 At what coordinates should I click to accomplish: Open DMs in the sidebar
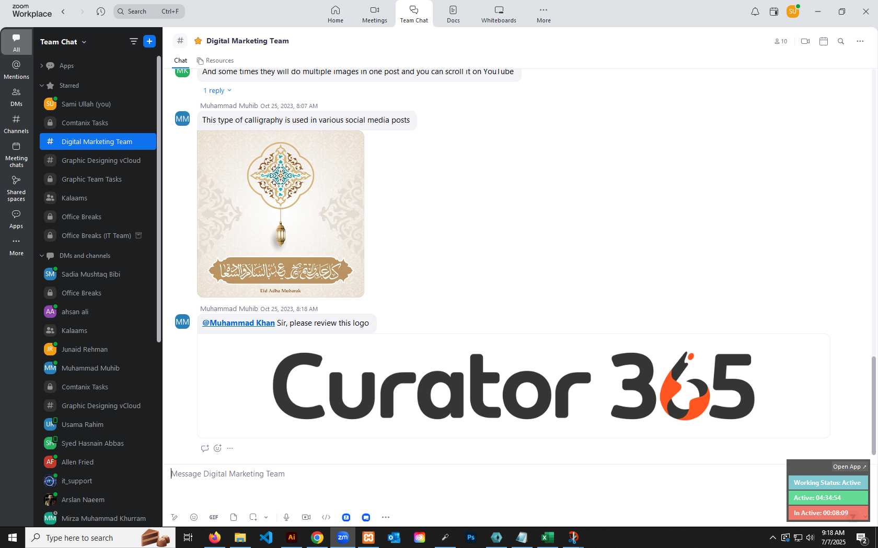[x=16, y=97]
